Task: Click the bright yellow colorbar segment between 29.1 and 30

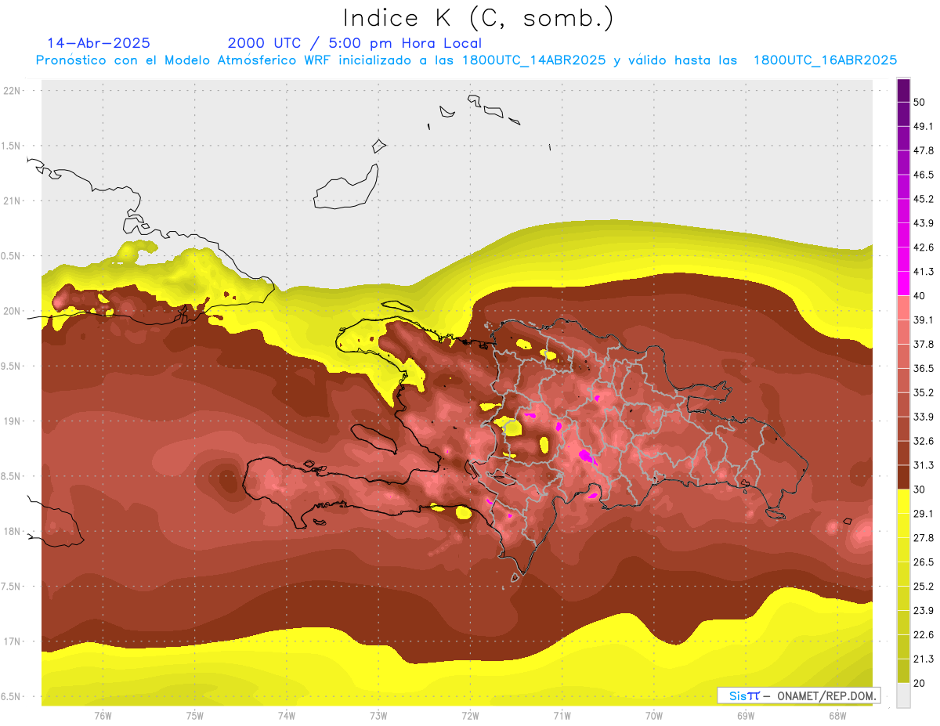Action: (903, 501)
